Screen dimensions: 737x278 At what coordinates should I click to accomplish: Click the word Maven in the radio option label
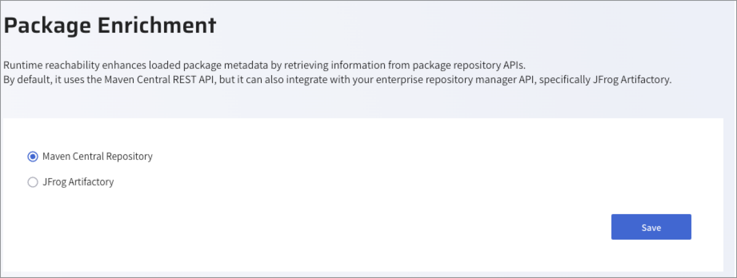tap(56, 156)
